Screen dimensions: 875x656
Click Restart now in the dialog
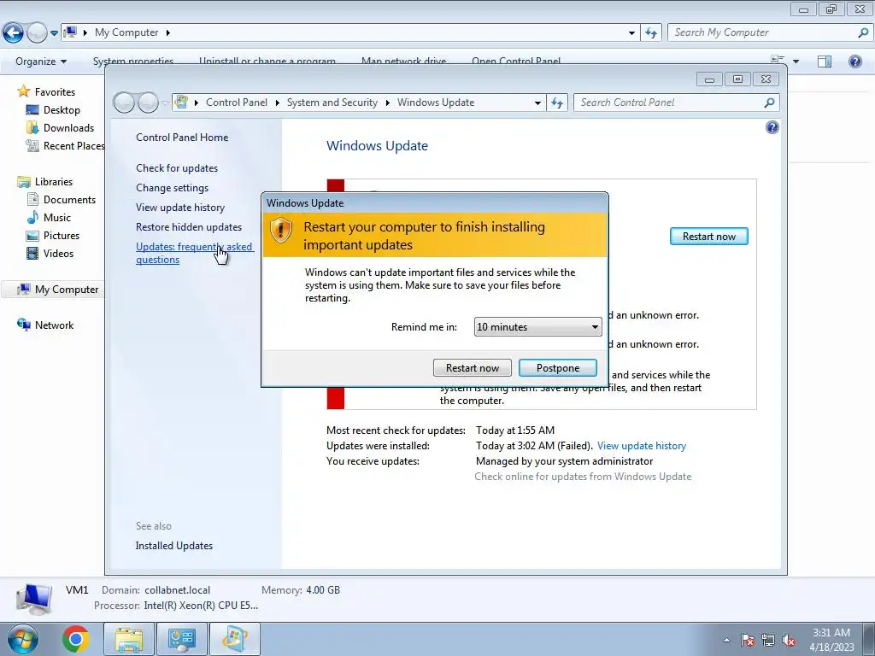(x=472, y=367)
